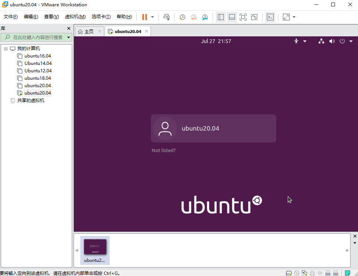Select the running ubuntu20.04 entry
Screen dimensions: 358x276
38,93
